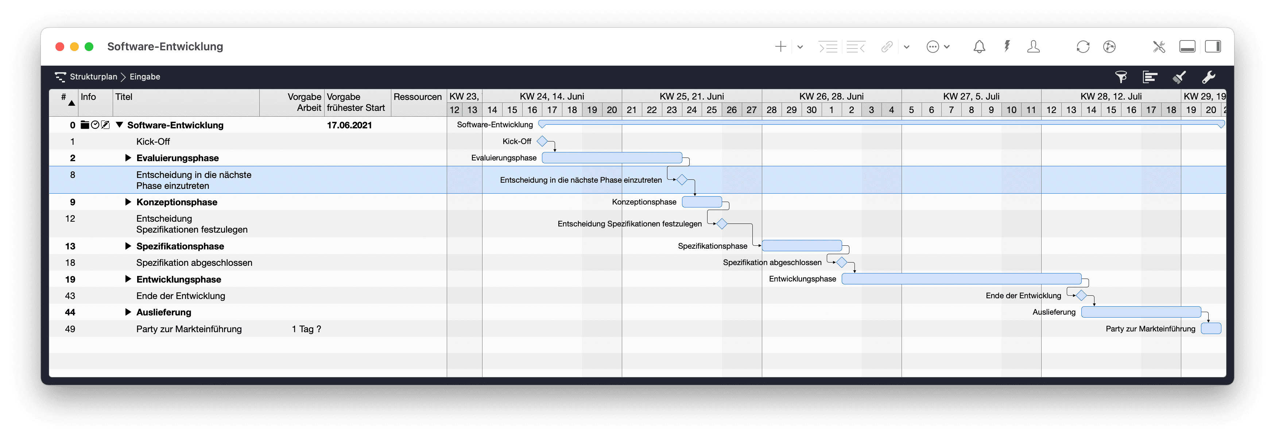Image resolution: width=1275 pixels, height=439 pixels.
Task: Open the style brush tool
Action: pos(1179,77)
